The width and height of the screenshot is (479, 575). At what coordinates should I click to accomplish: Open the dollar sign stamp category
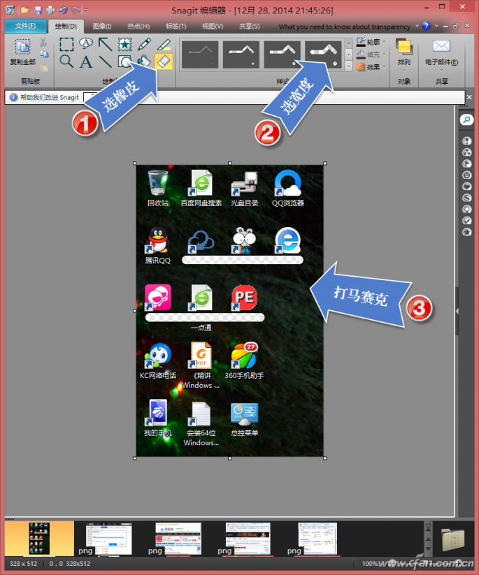(466, 198)
